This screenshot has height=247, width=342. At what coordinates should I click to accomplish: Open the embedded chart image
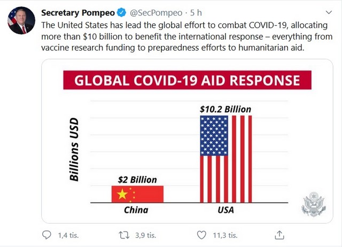coord(187,141)
